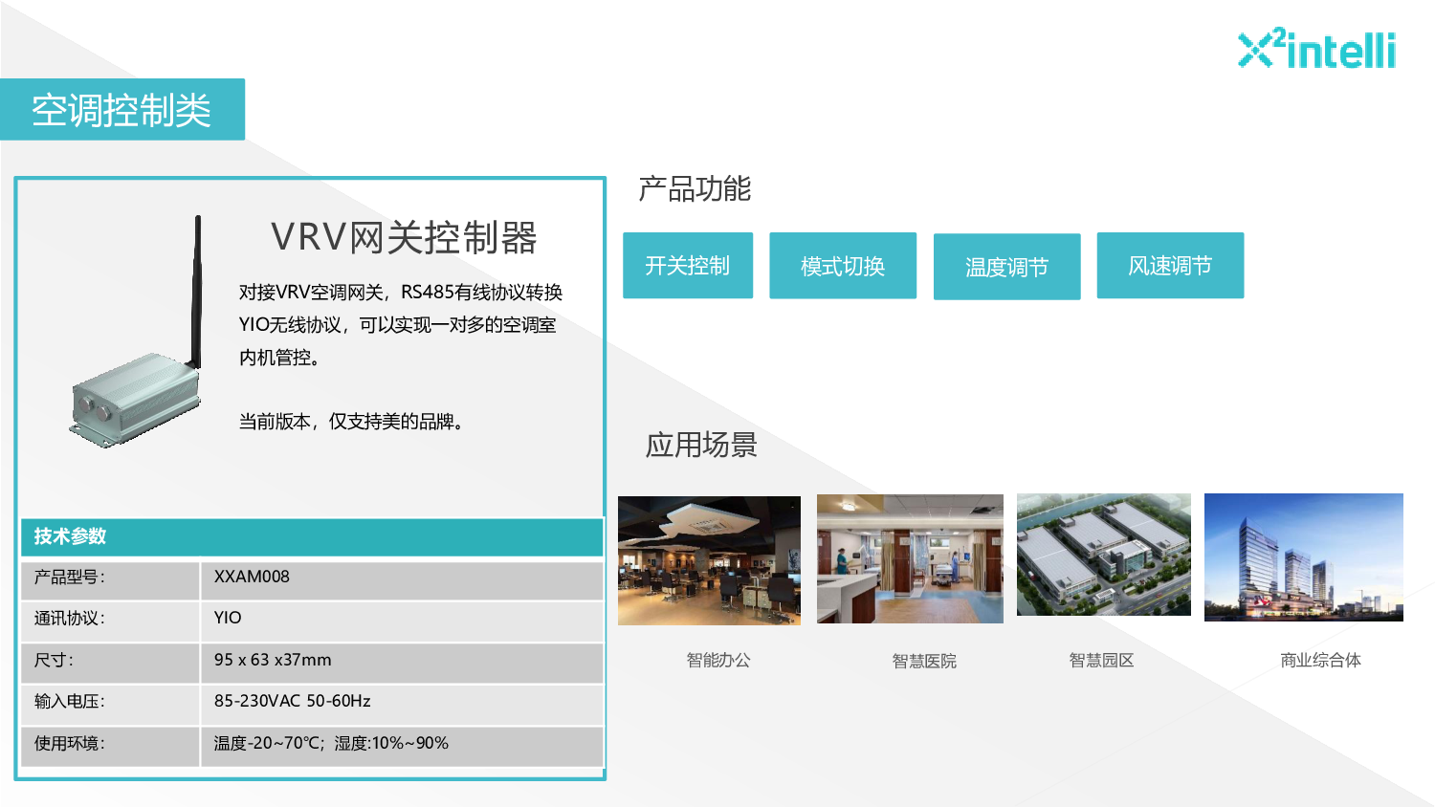
Task: Click the 内机管控 text line
Action: point(279,358)
